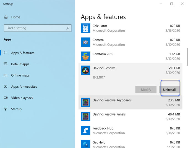Minimize the Settings window
The width and height of the screenshot is (188, 148).
pos(161,4)
